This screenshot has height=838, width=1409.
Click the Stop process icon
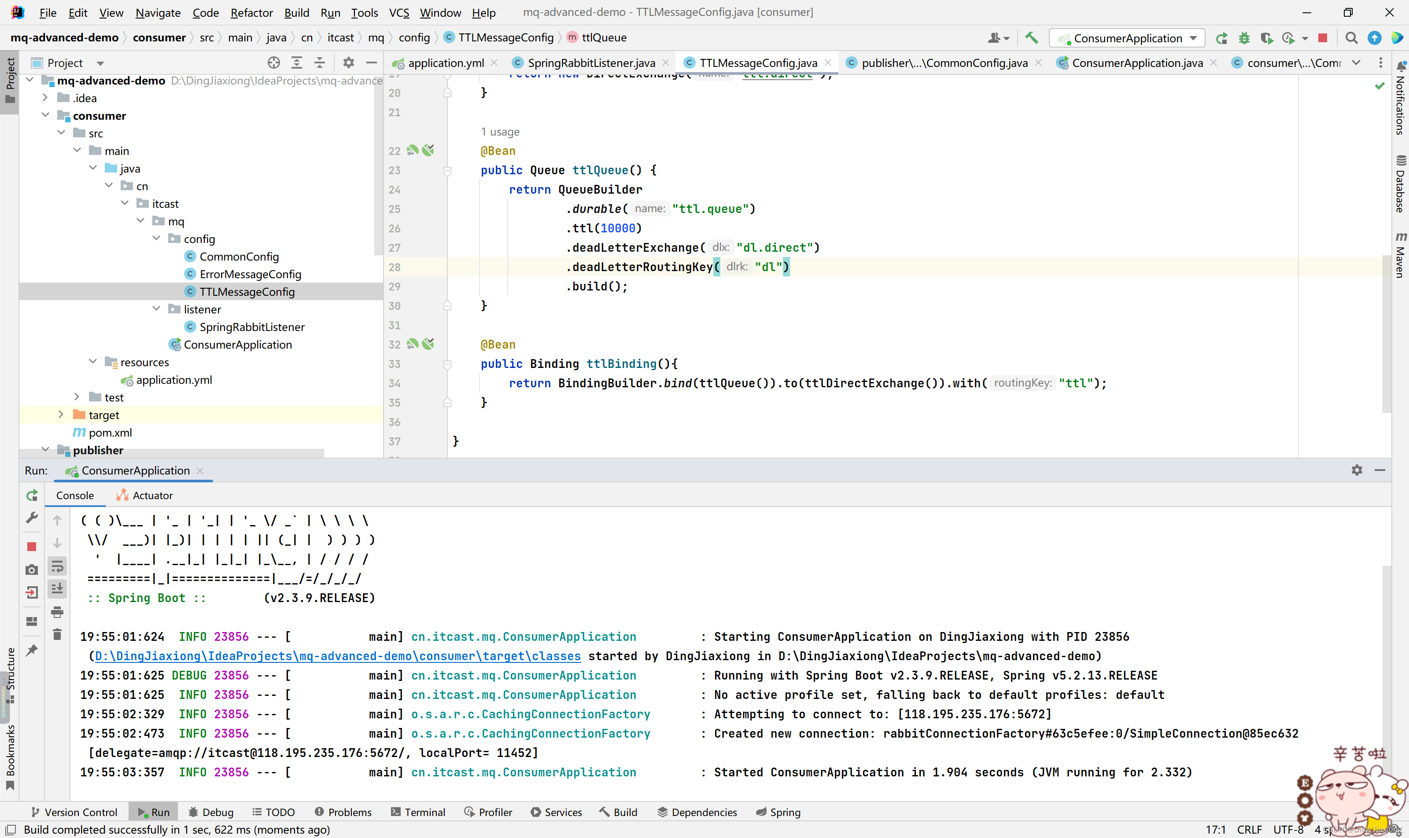[x=32, y=547]
